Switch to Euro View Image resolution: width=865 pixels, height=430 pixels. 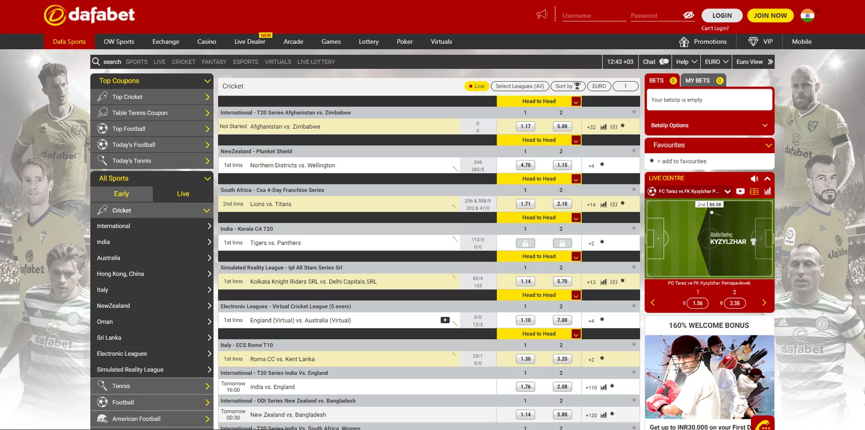click(755, 62)
